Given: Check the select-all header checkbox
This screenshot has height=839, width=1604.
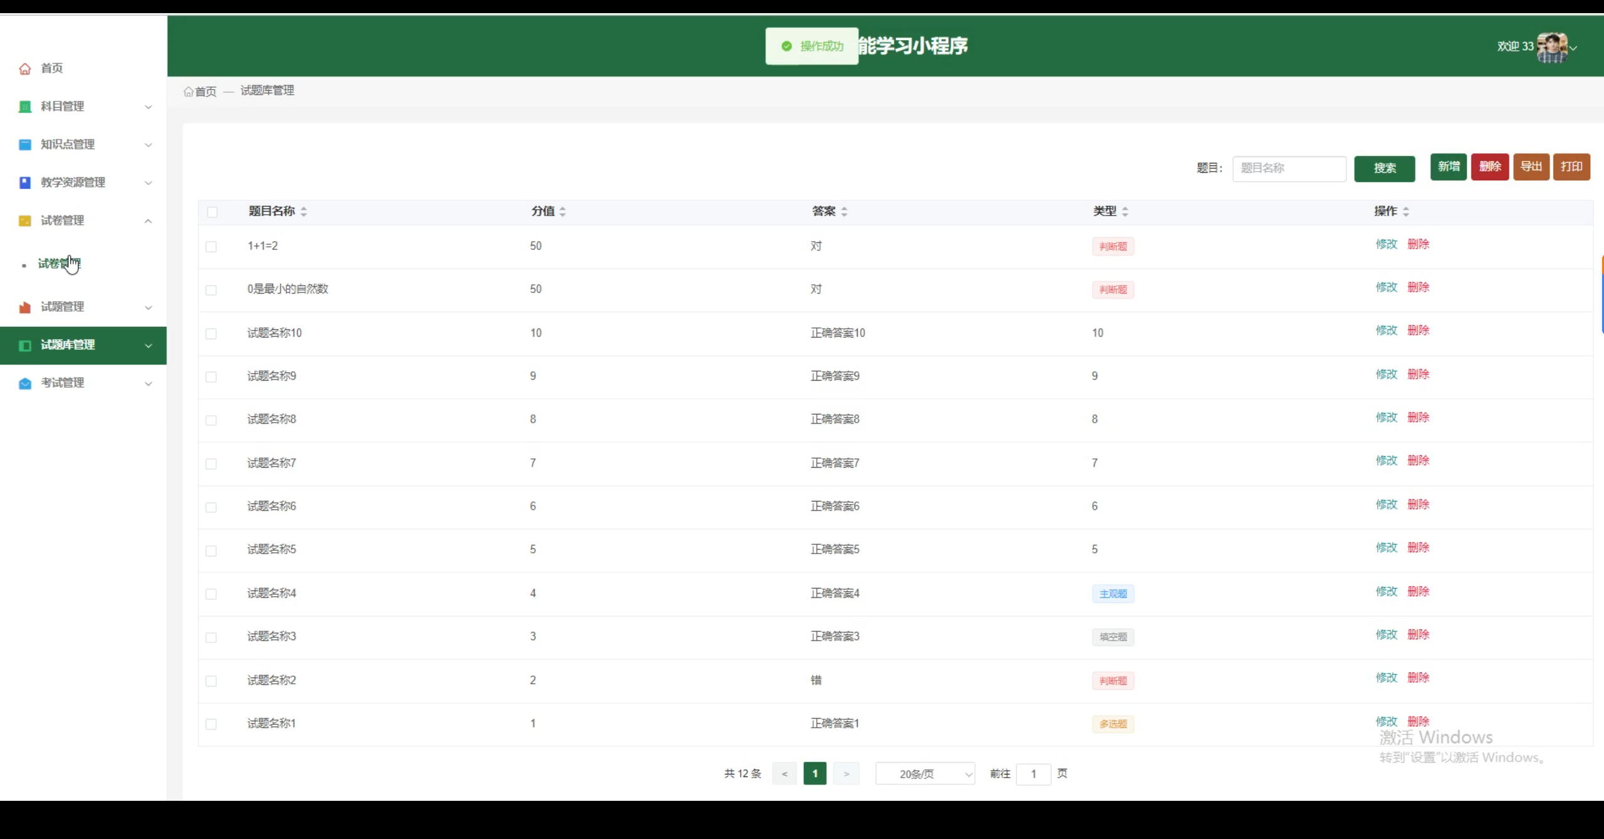Looking at the screenshot, I should [x=212, y=212].
